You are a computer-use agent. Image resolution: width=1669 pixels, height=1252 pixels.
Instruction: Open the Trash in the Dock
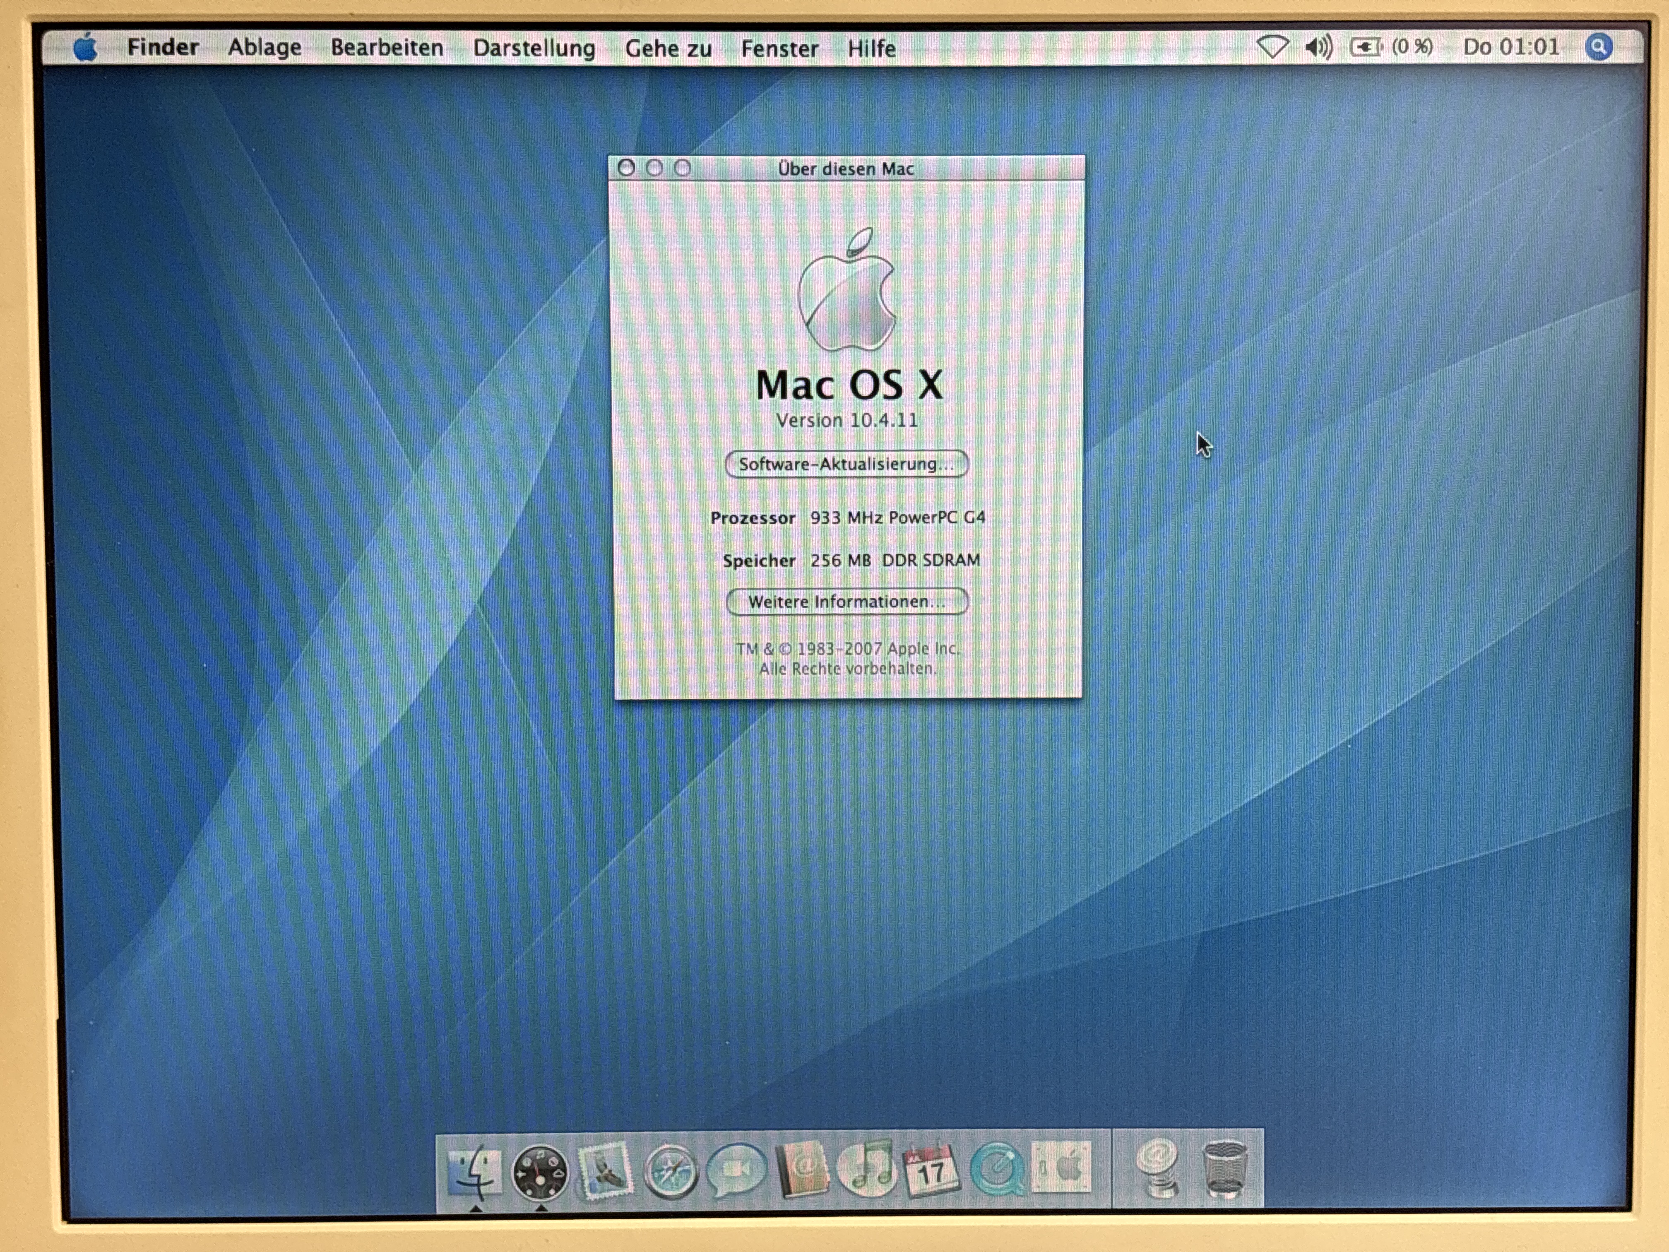(1224, 1169)
